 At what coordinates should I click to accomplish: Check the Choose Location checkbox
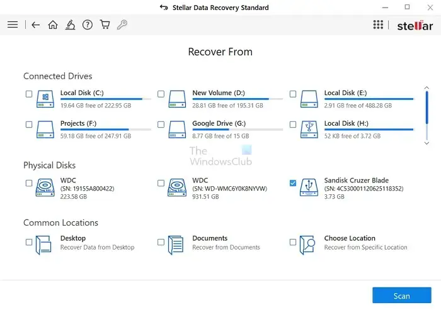[x=293, y=242]
